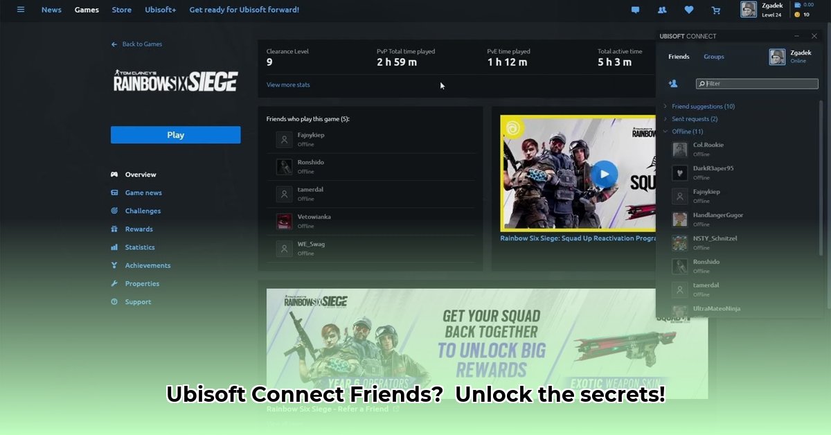Open the shopping cart icon
The image size is (831, 435).
[x=716, y=10]
